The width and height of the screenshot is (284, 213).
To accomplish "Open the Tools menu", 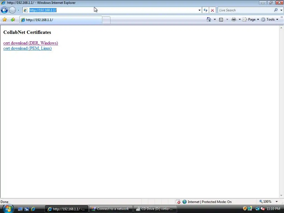I will tap(270, 19).
